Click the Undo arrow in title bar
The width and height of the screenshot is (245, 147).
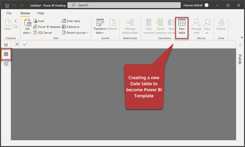click(x=14, y=6)
